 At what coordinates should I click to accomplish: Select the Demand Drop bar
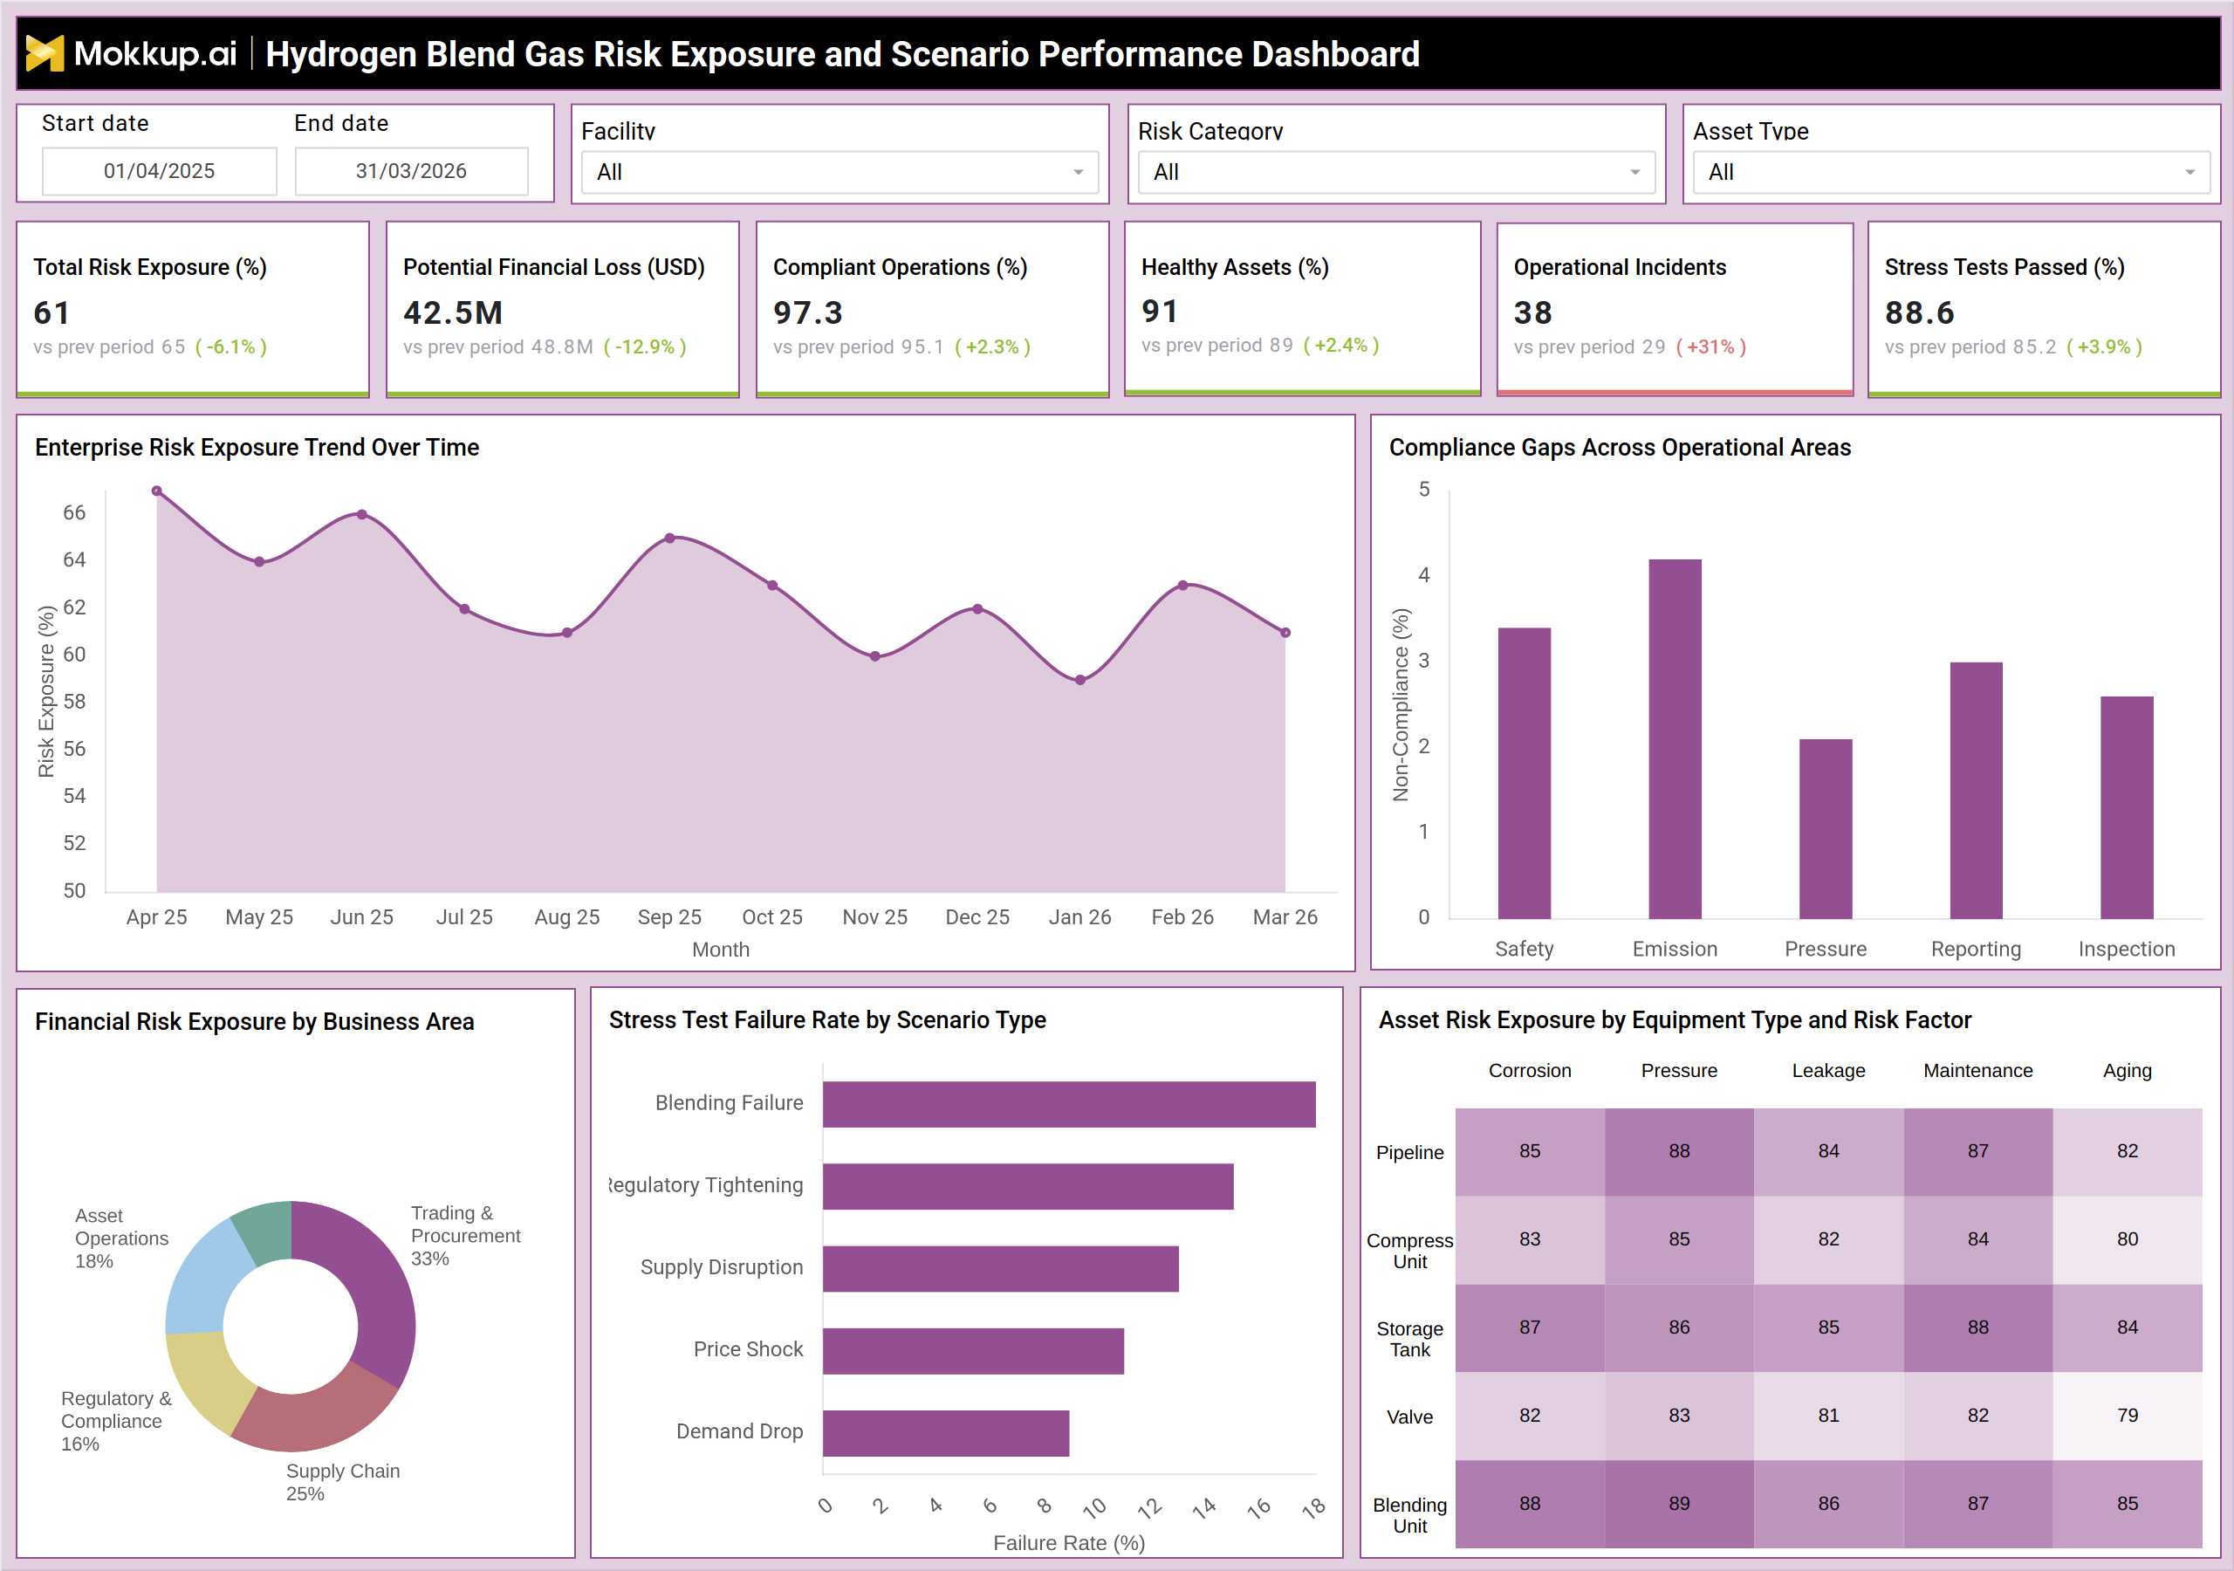coord(946,1434)
